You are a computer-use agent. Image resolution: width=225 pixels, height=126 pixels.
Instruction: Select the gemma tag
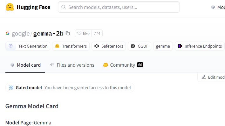(x=163, y=46)
